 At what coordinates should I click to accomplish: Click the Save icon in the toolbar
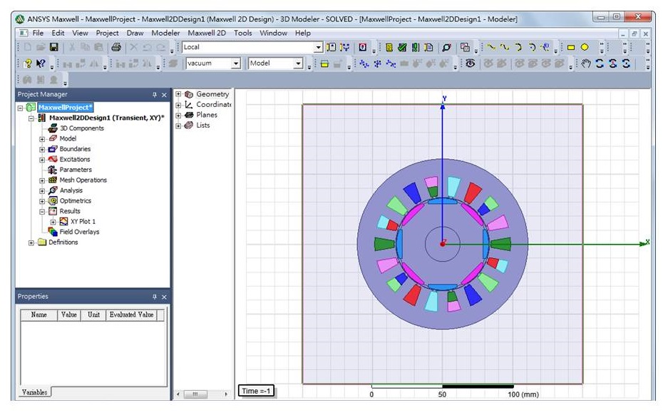tap(53, 47)
